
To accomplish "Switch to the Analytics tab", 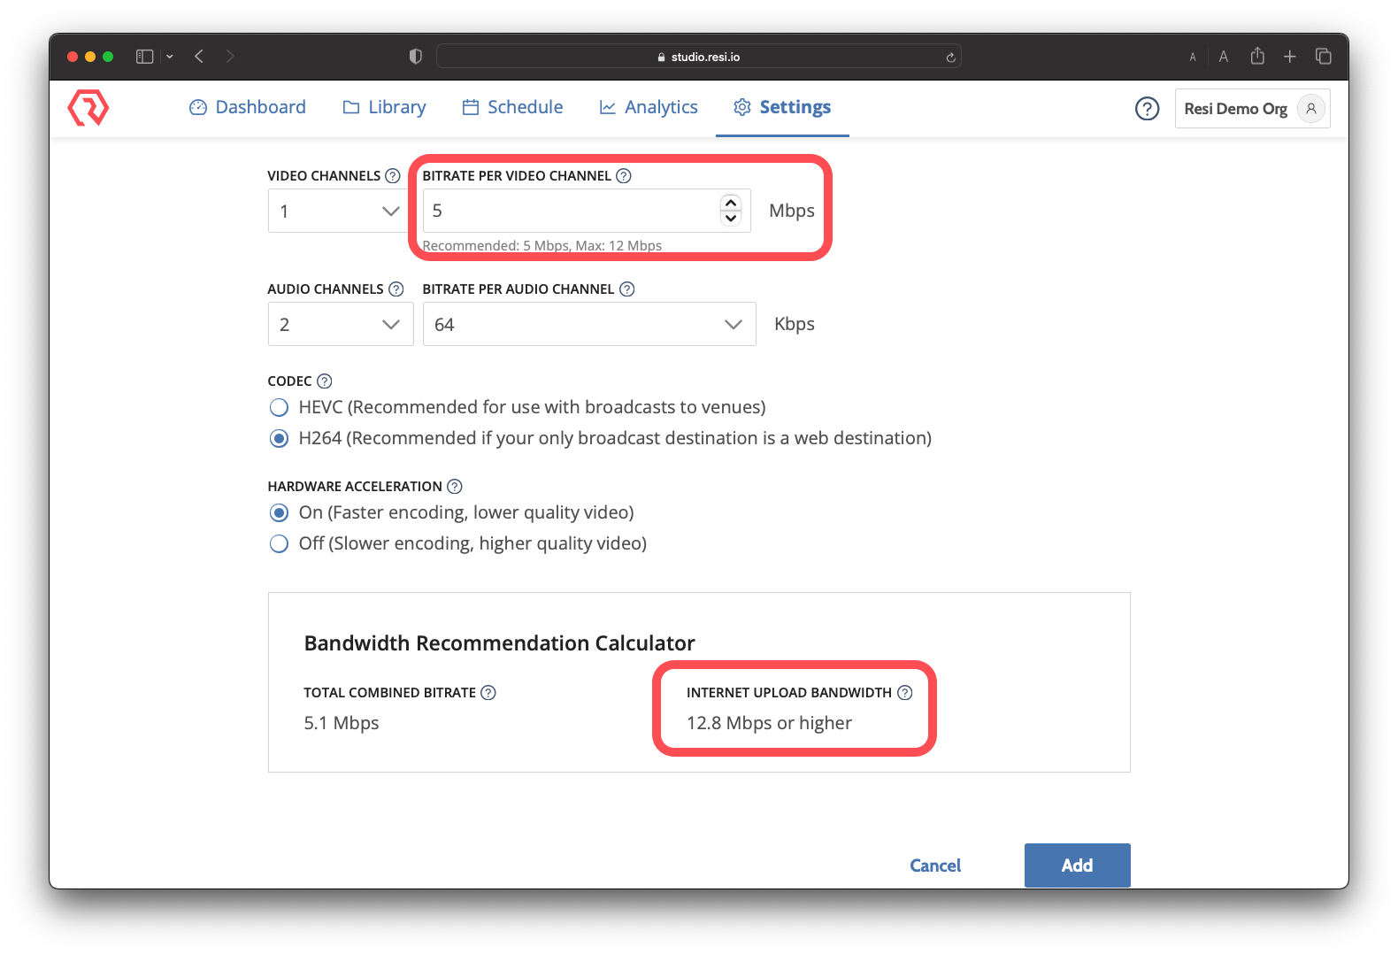I will click(649, 108).
